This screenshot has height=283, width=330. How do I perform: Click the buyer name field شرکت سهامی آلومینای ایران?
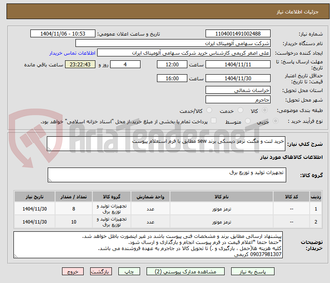pos(173,43)
